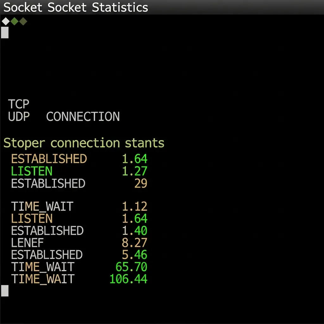The height and width of the screenshot is (324, 324).
Task: Toggle the TIME_WAIT row showing 1.12
Action: pos(42,206)
